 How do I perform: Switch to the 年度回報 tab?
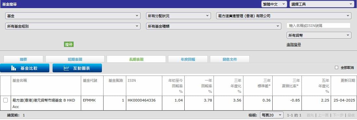(x=188, y=59)
